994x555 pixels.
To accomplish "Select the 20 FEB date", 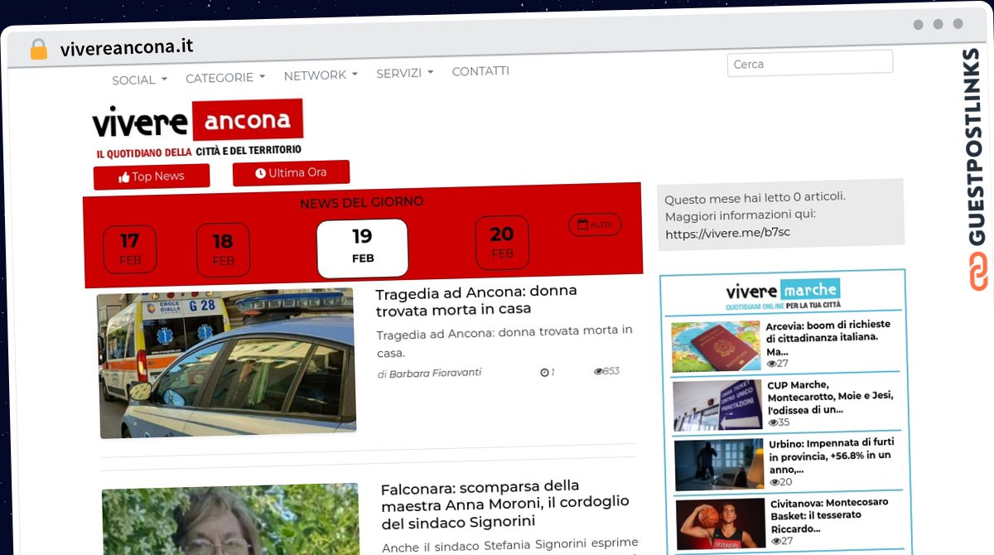I will click(502, 243).
